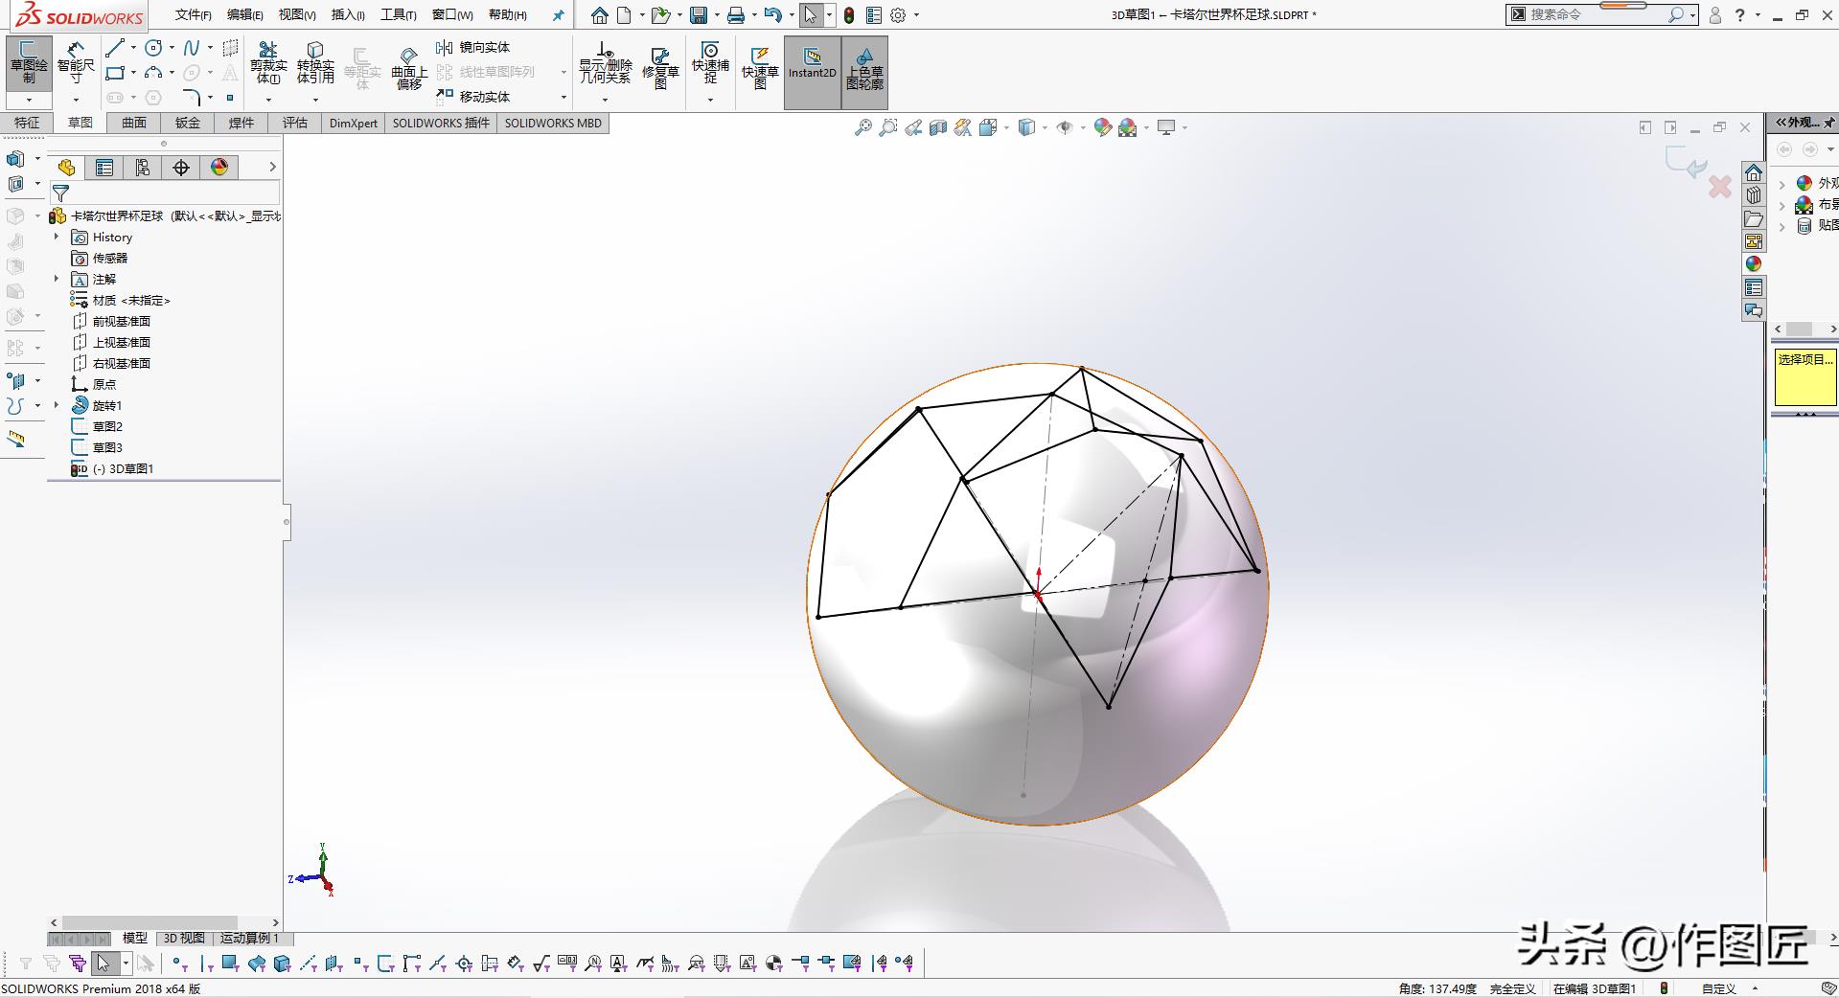
Task: Toggle the Instant2D button
Action: (x=812, y=63)
